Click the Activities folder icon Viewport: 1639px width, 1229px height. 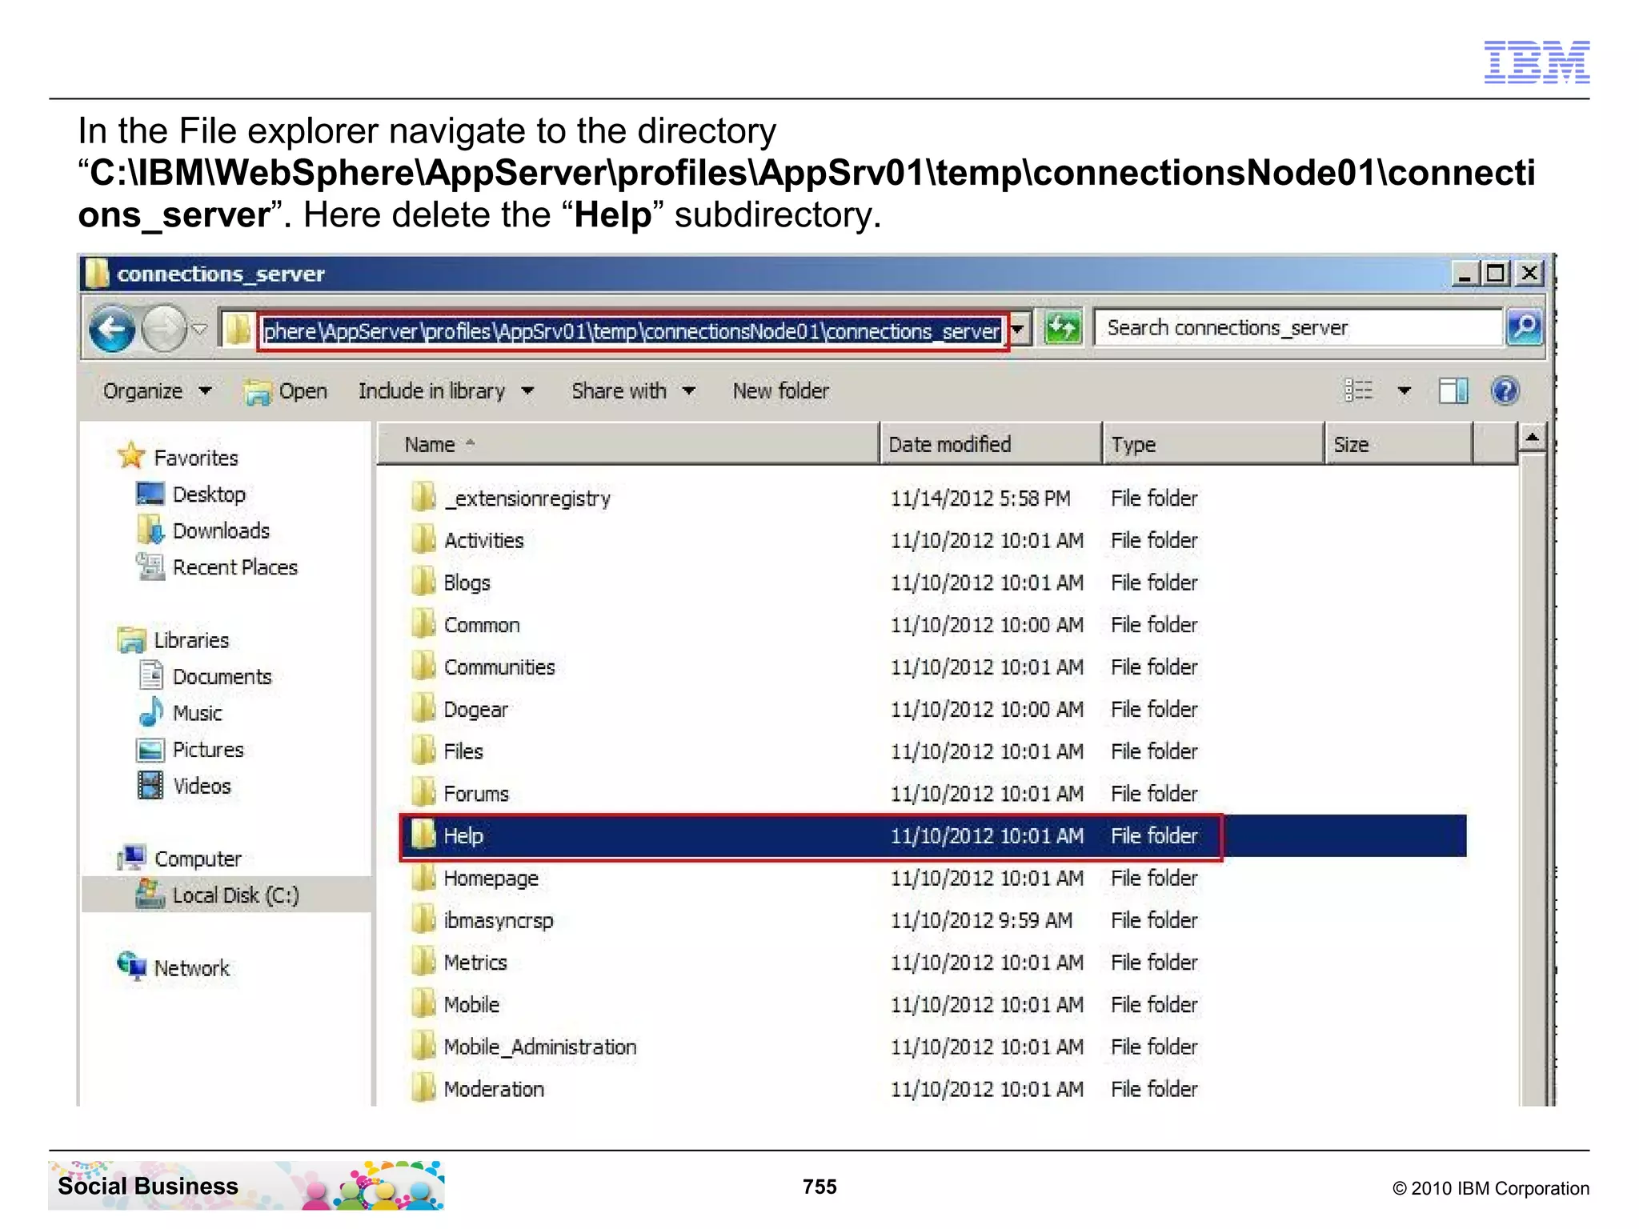[423, 539]
